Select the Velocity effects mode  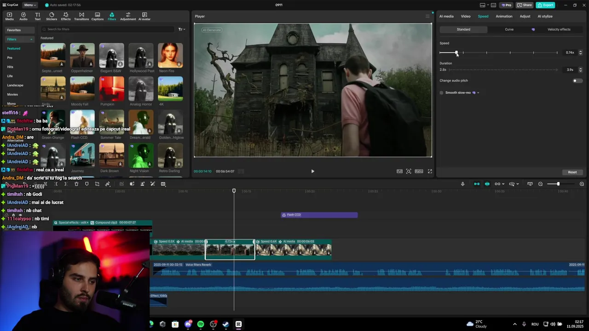coord(559,29)
